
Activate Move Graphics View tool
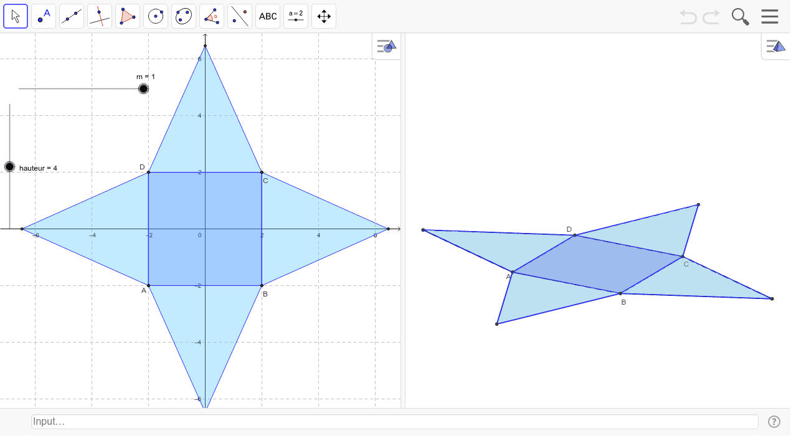coord(324,16)
